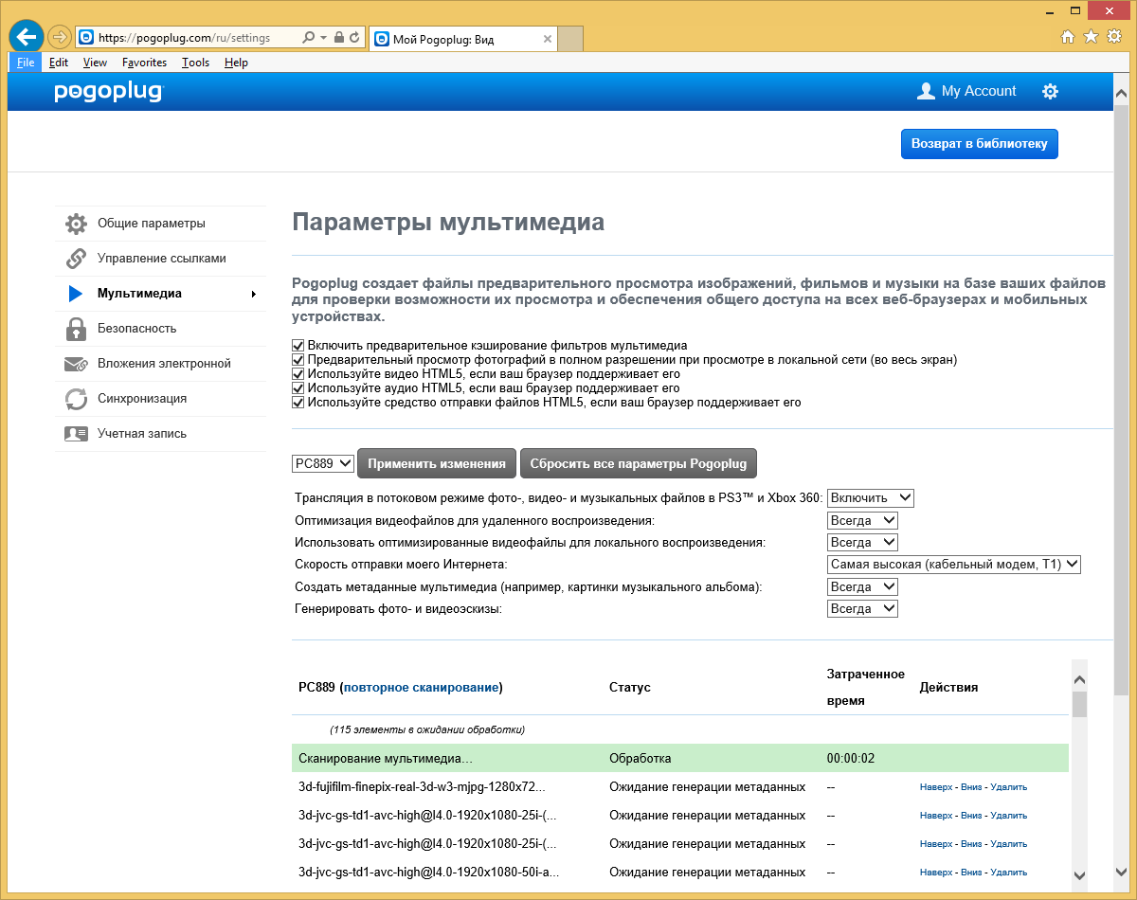
Task: Click the Pogoplug logo
Action: 108,92
